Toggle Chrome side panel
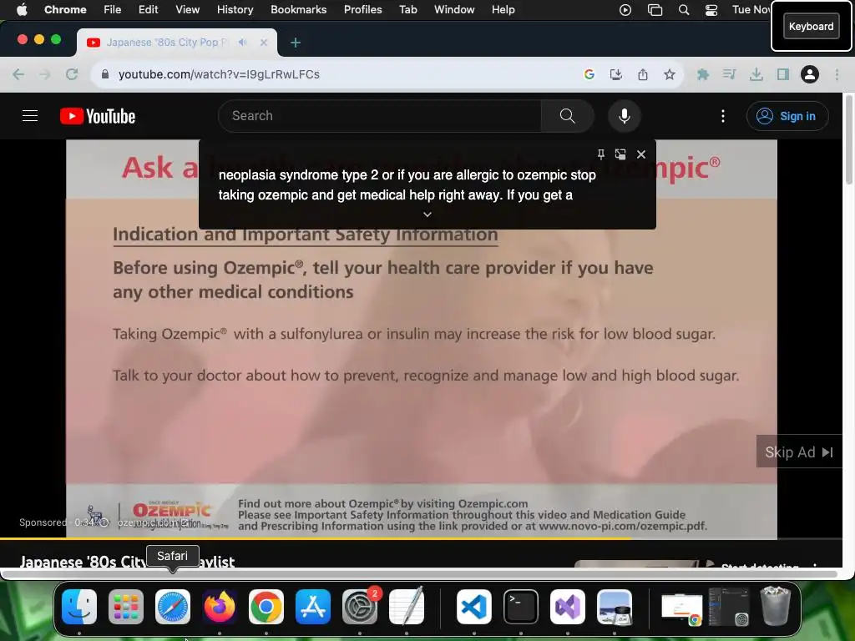855x641 pixels. tap(783, 74)
